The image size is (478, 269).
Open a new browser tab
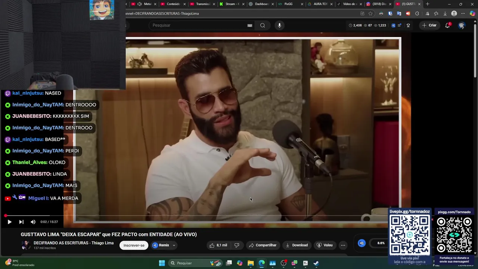coord(427,4)
